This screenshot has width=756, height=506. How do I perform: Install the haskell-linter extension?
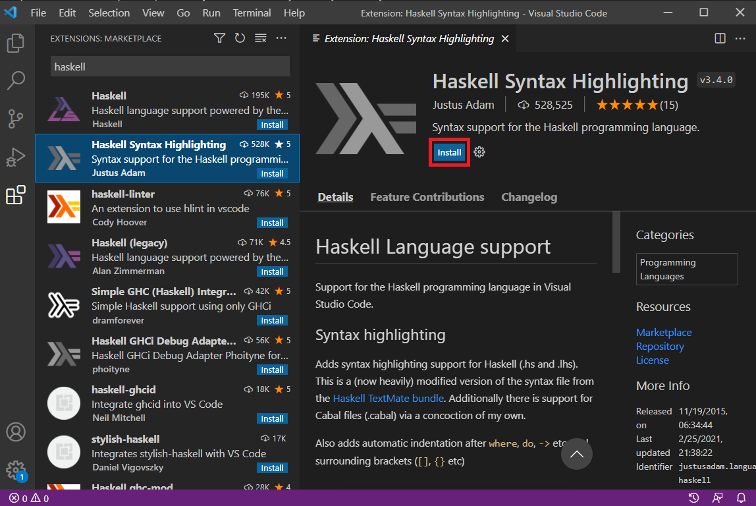(272, 223)
